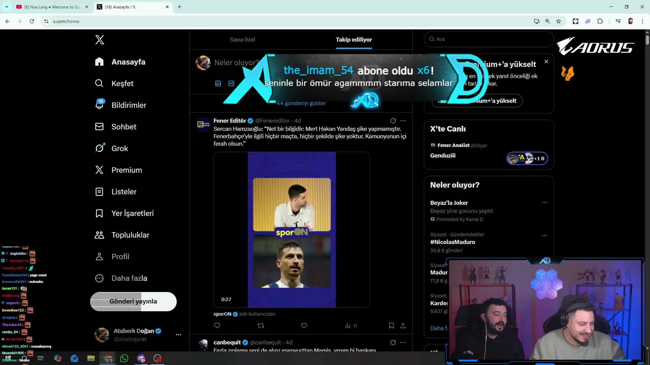Image resolution: width=650 pixels, height=365 pixels.
Task: Open more options on Fener Editör post
Action: [x=403, y=121]
